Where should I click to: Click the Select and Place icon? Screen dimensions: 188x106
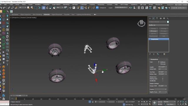point(54,8)
